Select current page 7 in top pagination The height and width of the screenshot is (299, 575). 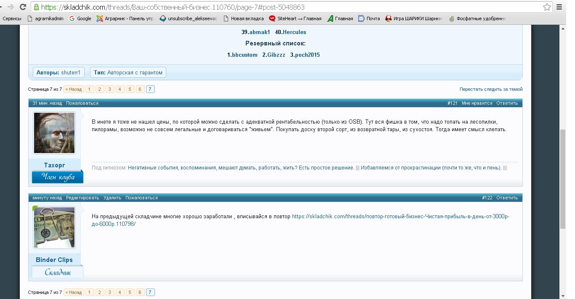coord(150,89)
